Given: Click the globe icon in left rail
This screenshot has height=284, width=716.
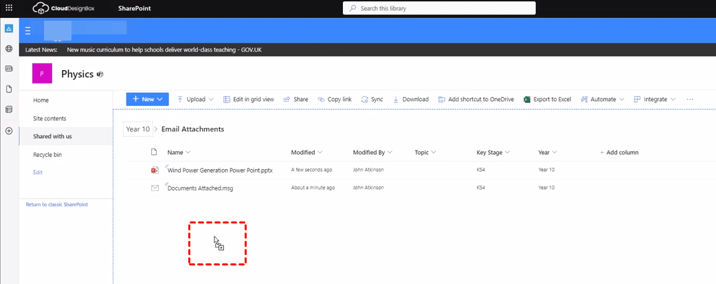Looking at the screenshot, I should pyautogui.click(x=9, y=49).
